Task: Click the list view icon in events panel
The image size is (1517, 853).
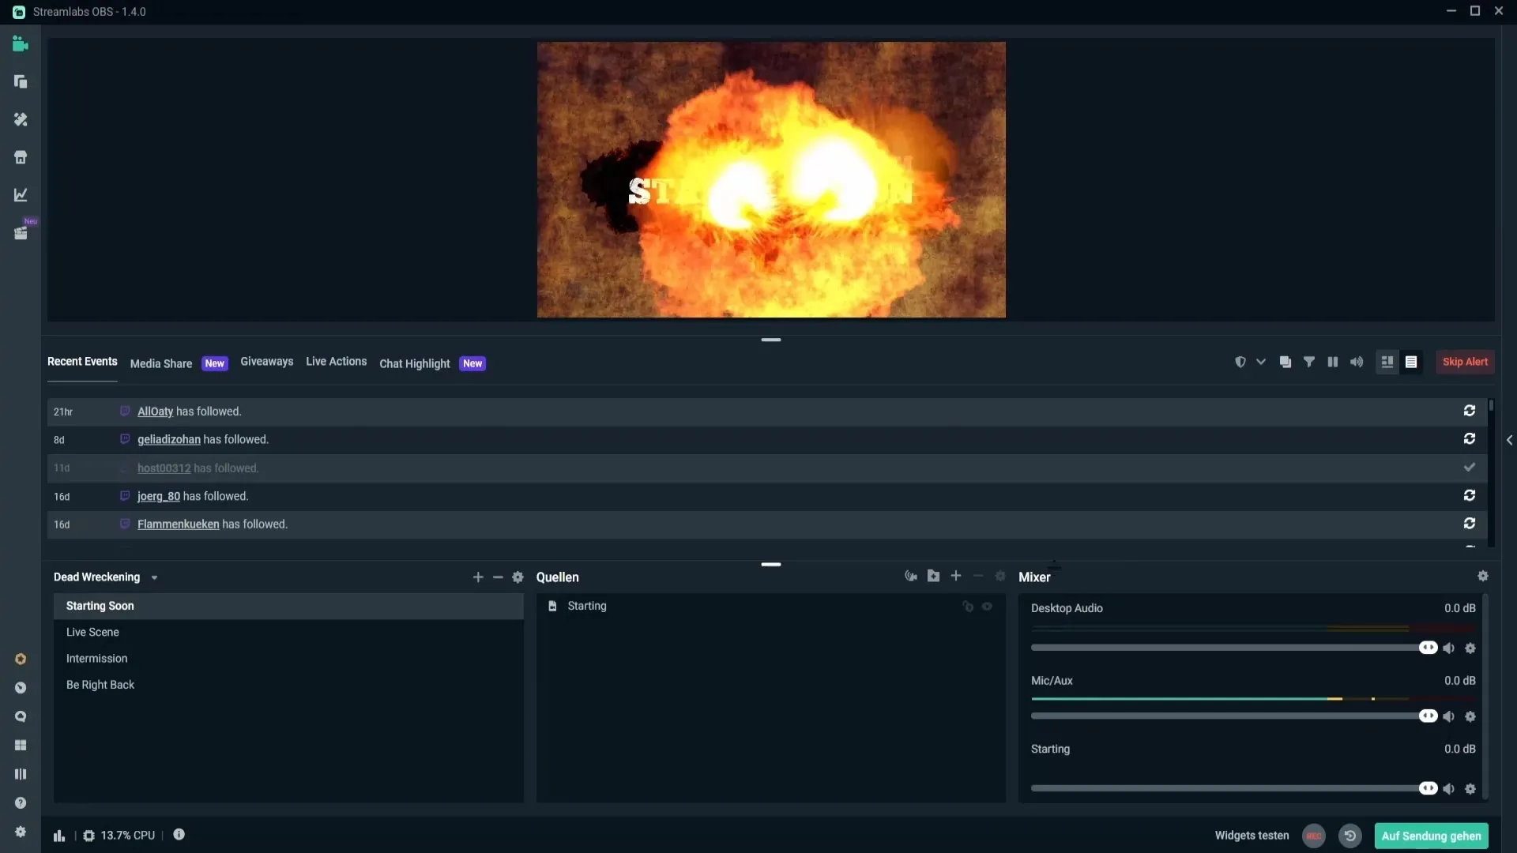Action: (x=1410, y=363)
